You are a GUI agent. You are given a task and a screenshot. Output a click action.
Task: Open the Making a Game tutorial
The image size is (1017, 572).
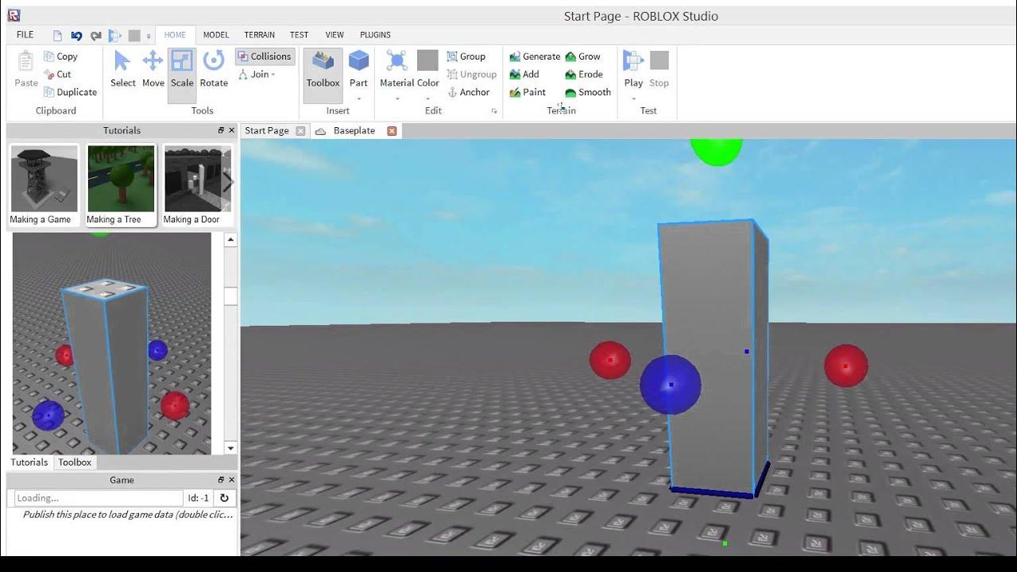(x=44, y=185)
